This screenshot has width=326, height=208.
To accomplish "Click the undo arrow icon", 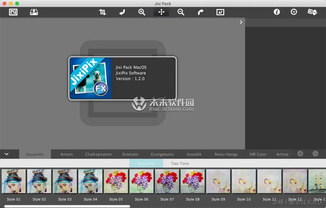I will [122, 12].
